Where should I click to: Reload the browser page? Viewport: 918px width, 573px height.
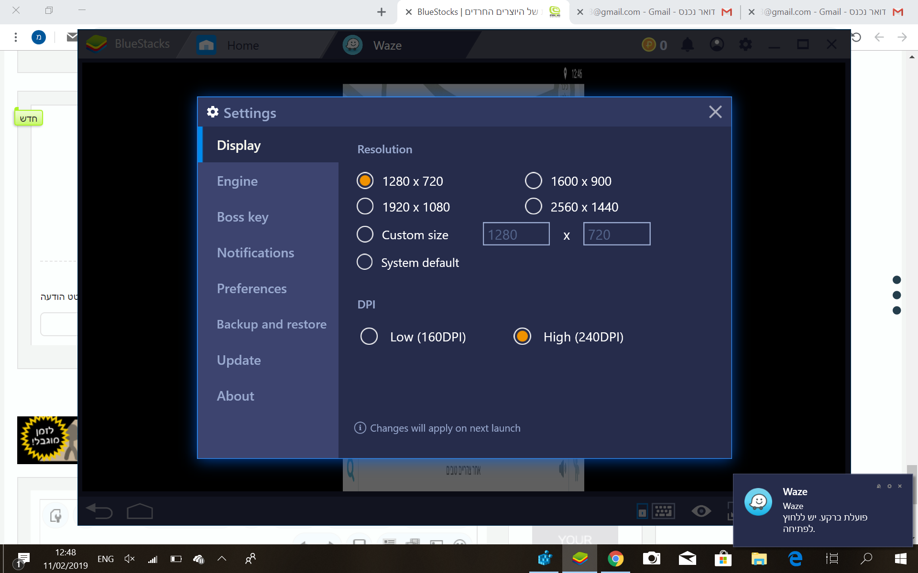tap(856, 37)
